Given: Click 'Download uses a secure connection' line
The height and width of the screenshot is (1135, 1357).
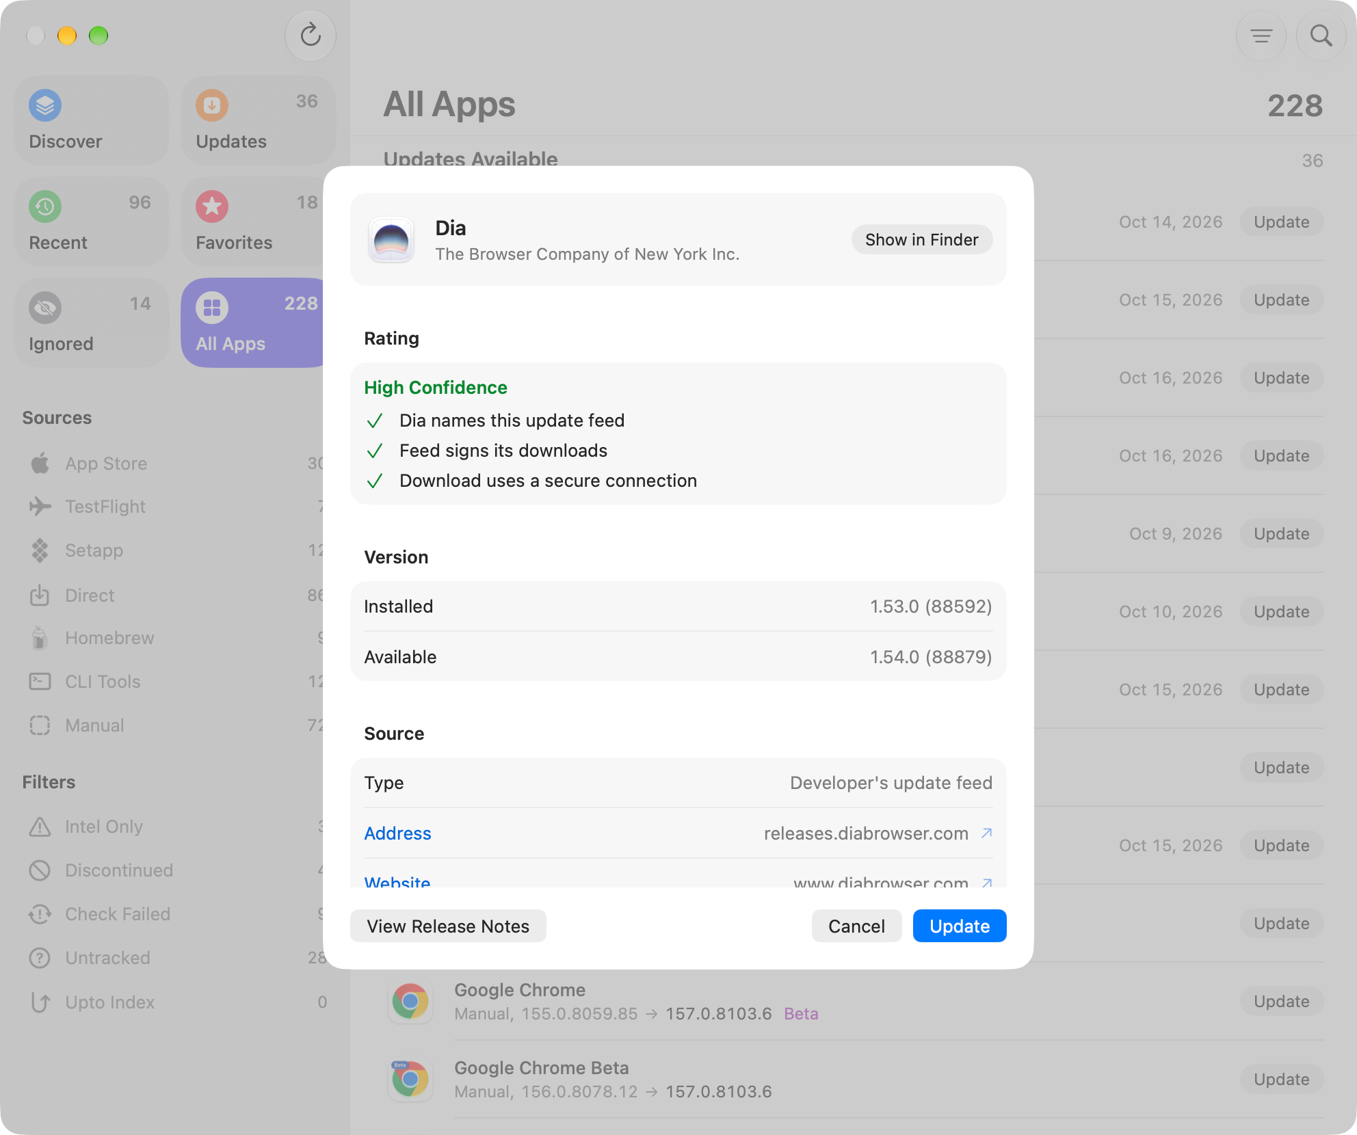Looking at the screenshot, I should (549, 481).
